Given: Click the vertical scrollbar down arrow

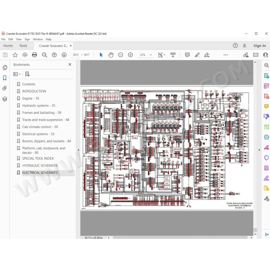Looking at the screenshot, I should [x=255, y=234].
